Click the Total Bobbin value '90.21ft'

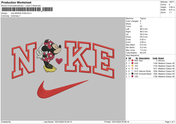tap(143, 53)
